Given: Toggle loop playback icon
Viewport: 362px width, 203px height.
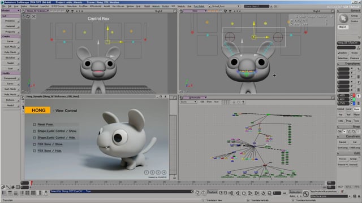Looking at the screenshot, I should coord(263,193).
